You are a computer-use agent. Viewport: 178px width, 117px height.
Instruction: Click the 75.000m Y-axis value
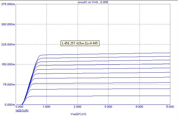tap(9, 85)
